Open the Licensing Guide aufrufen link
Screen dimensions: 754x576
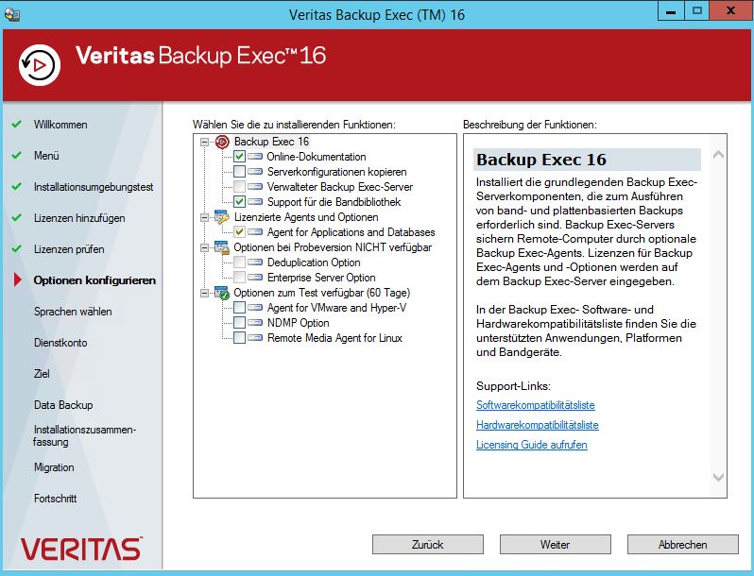tap(531, 445)
